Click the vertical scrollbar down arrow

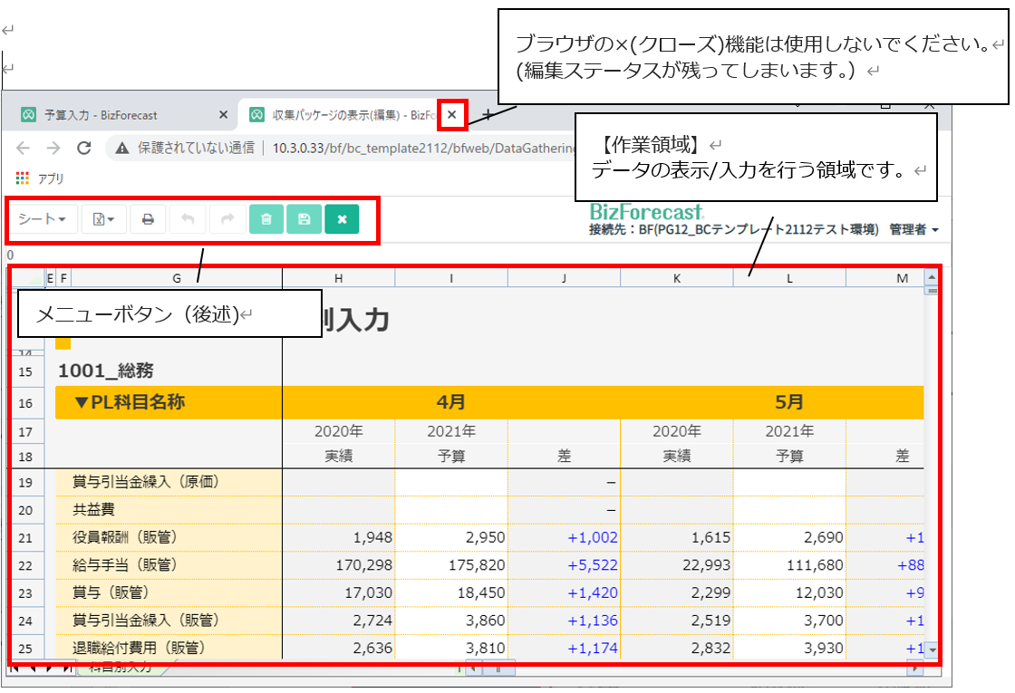931,654
